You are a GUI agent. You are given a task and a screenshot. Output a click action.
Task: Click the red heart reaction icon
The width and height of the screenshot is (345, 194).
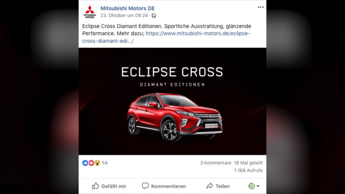coord(91,163)
